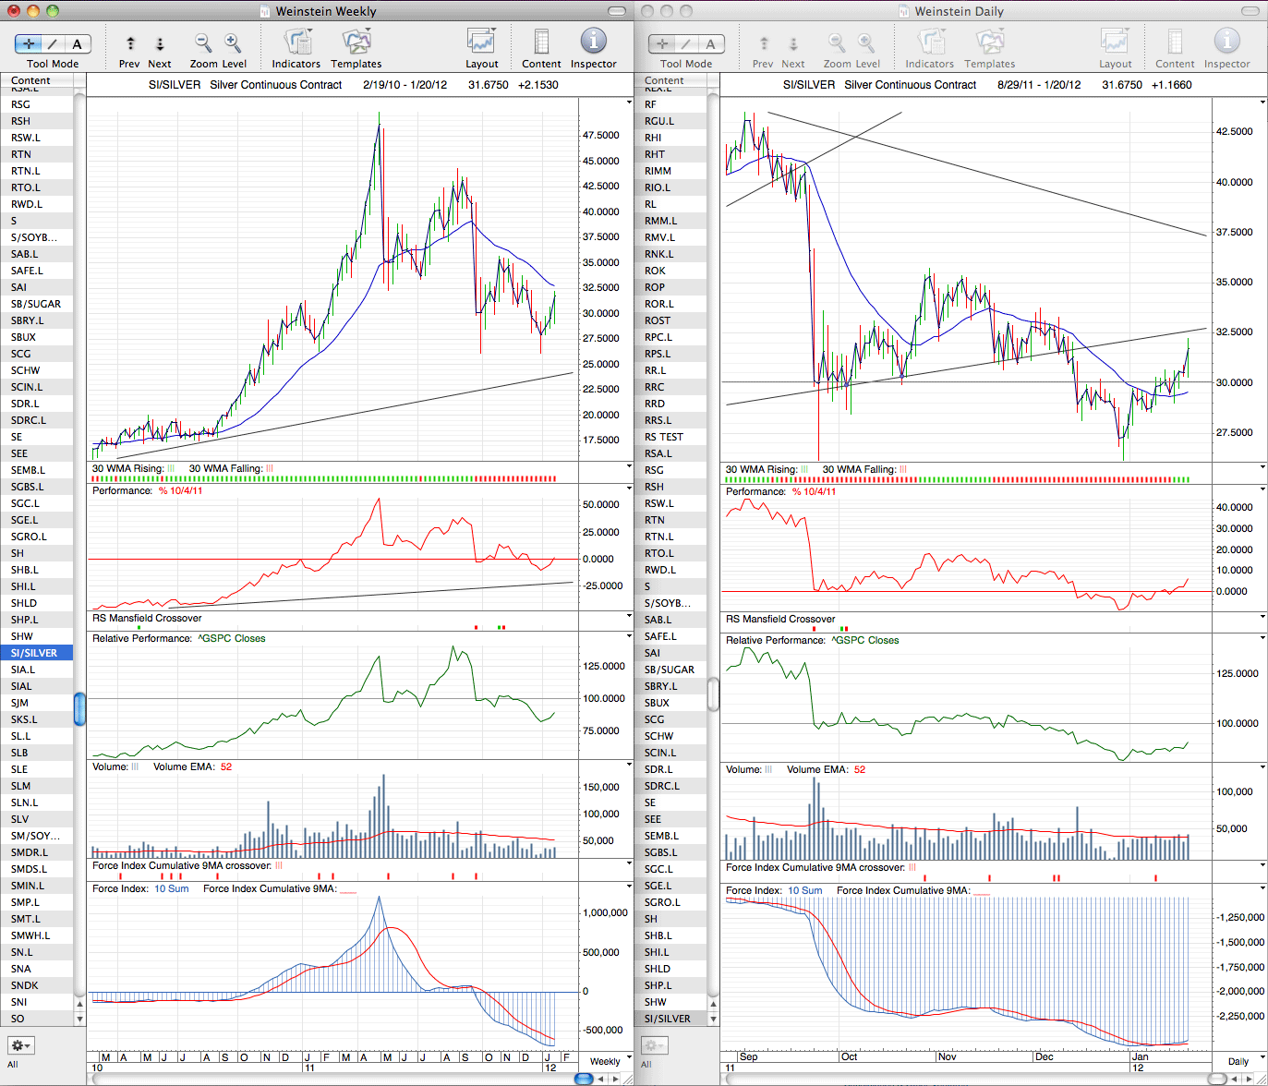This screenshot has width=1268, height=1086.
Task: Select the line drawing tool in Weinstein Daily
Action: click(686, 43)
